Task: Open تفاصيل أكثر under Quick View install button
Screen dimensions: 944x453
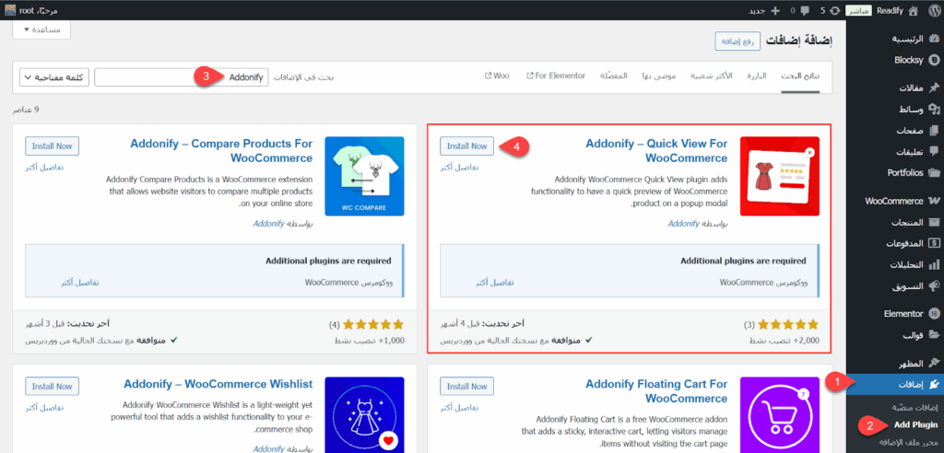Action: pos(459,168)
